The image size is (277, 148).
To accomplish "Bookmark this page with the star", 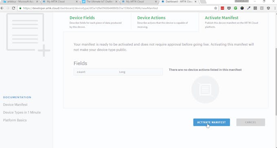I will [x=215, y=8].
